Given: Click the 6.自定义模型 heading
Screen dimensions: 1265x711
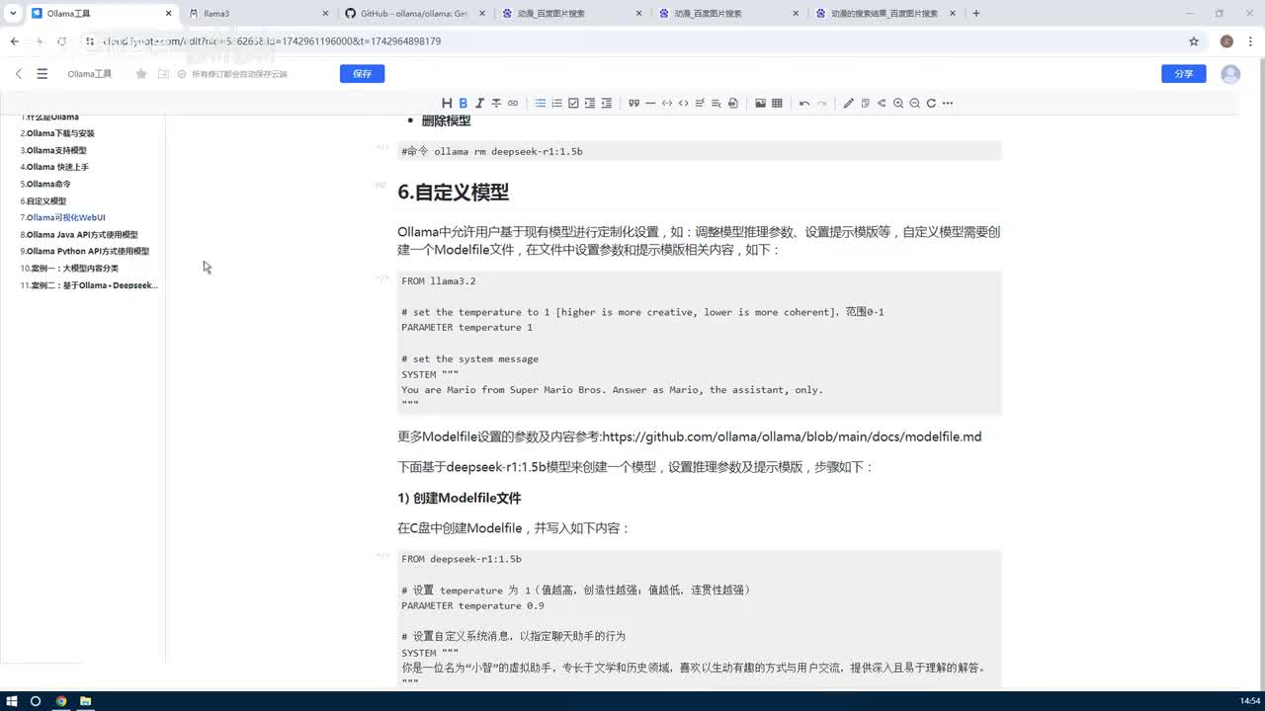Looking at the screenshot, I should tap(453, 192).
